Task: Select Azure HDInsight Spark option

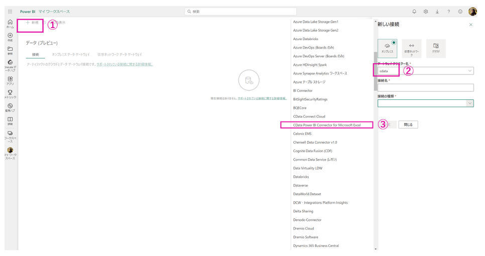Action: (x=310, y=65)
